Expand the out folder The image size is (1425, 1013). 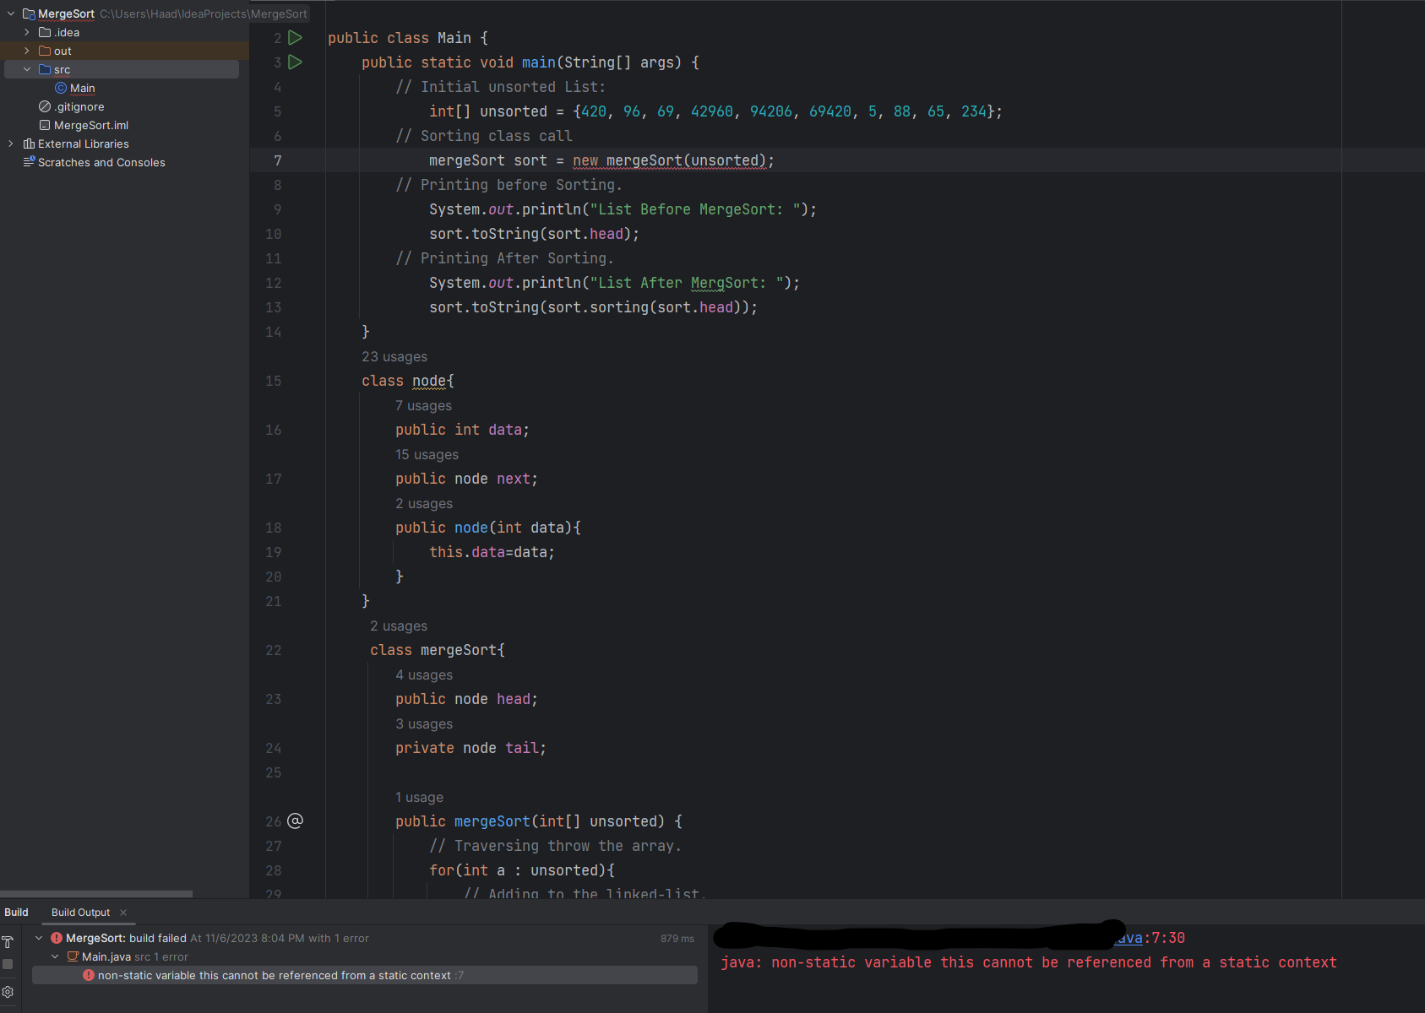point(27,51)
